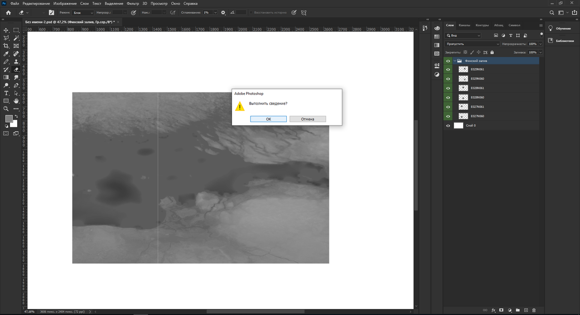The image size is (580, 315).
Task: Toggle visibility of Слой 0 layer
Action: [x=448, y=126]
